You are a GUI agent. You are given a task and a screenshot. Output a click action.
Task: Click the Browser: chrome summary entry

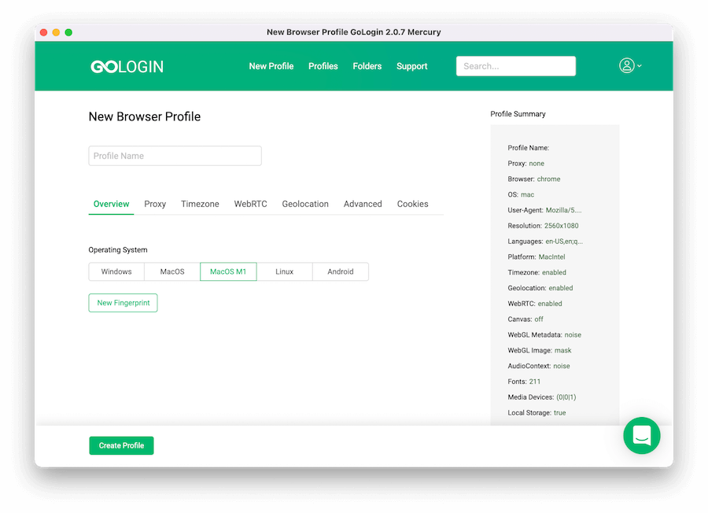(533, 179)
